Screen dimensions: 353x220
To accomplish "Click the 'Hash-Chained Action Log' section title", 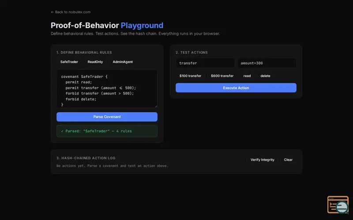I will click(86, 158).
